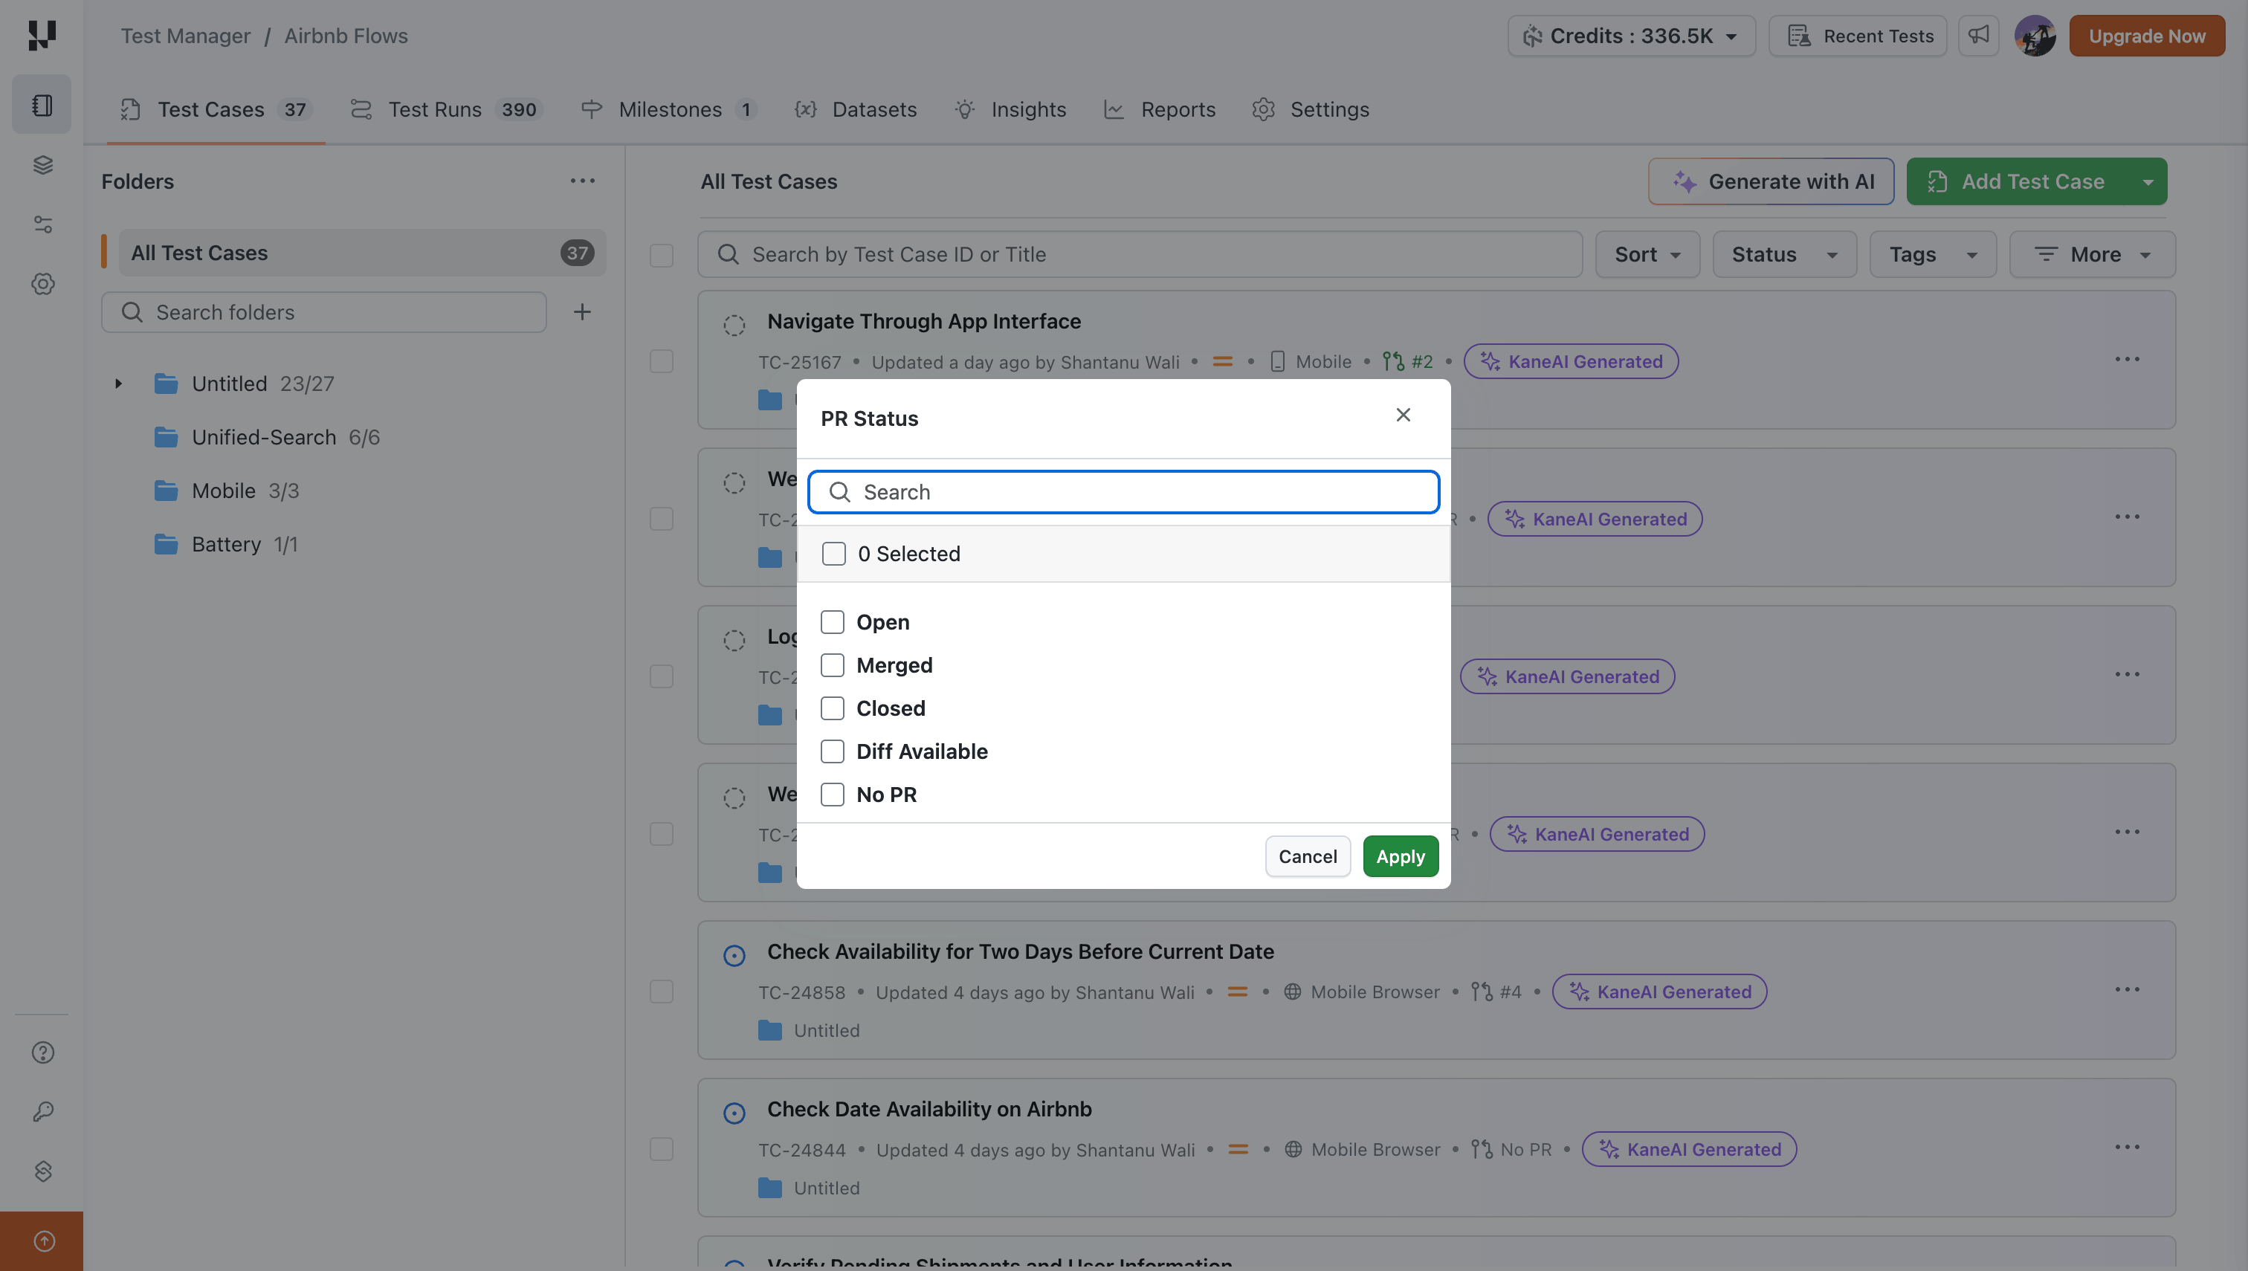Image resolution: width=2248 pixels, height=1271 pixels.
Task: Click the magnifier icon in the PR Status search
Action: [840, 492]
